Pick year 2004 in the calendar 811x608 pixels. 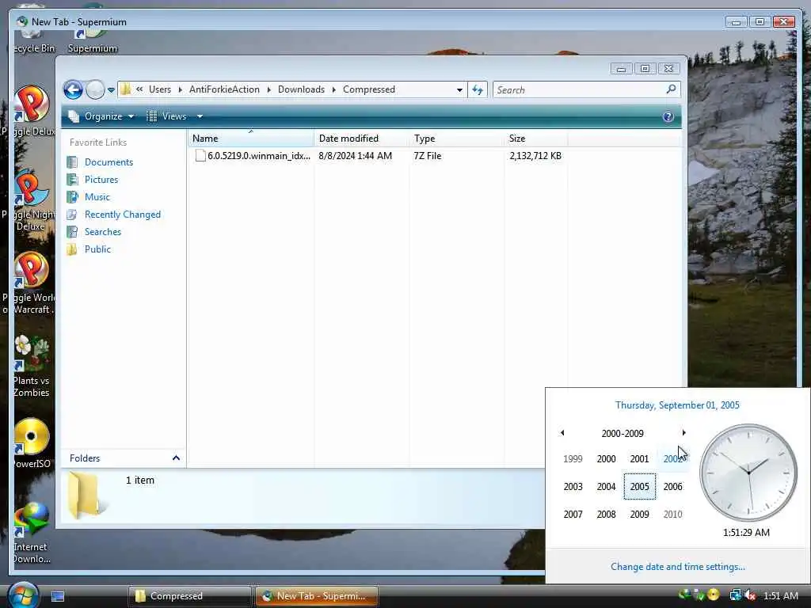pos(606,487)
